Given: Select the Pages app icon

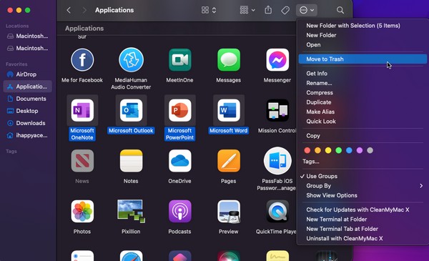Looking at the screenshot, I should click(x=229, y=161).
